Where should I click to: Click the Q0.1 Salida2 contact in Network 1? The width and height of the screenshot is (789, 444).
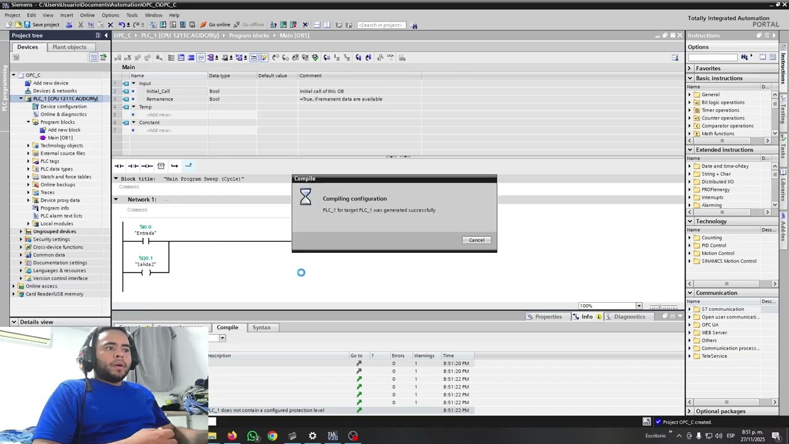[x=146, y=273]
